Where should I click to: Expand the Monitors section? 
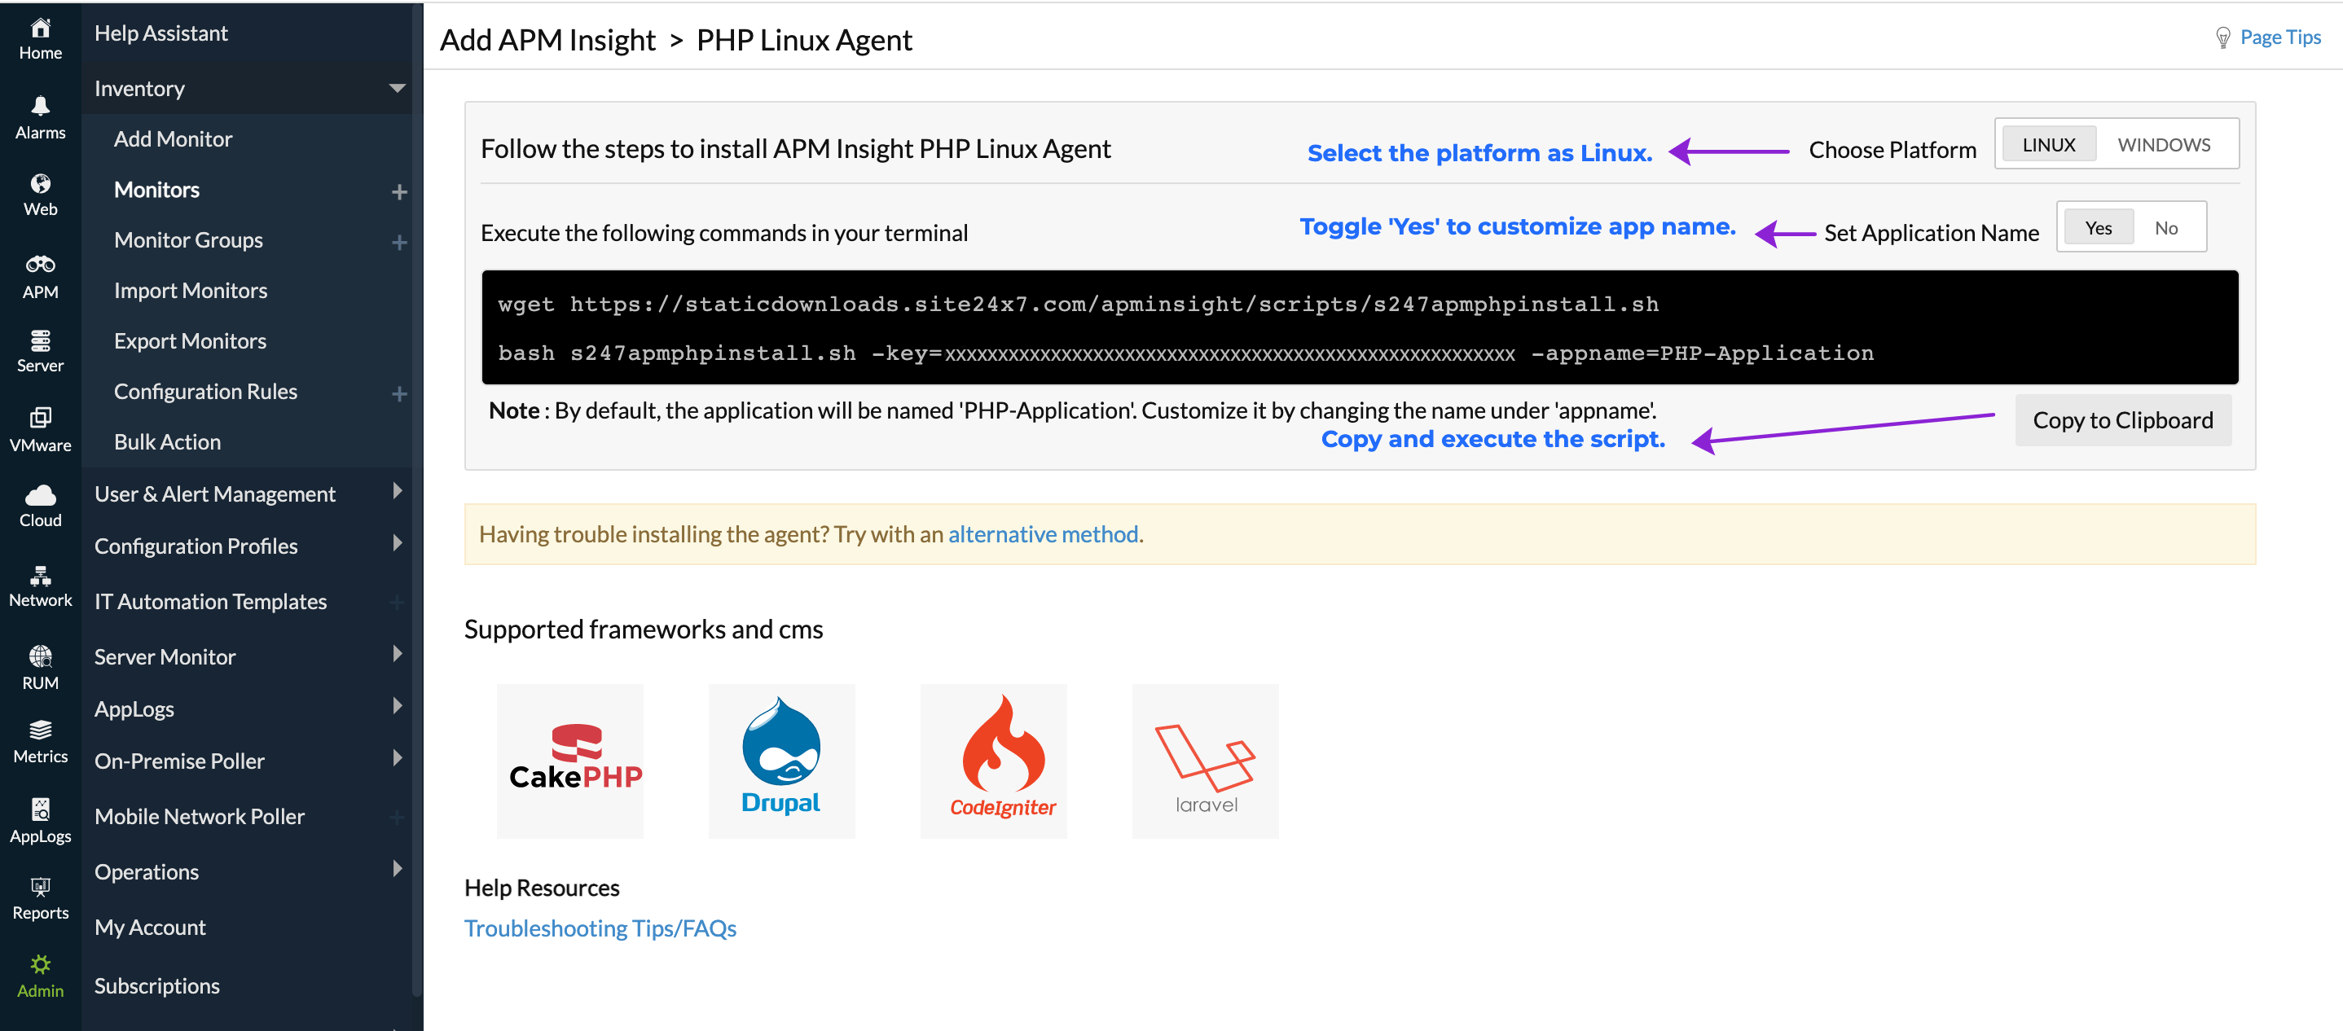tap(399, 190)
